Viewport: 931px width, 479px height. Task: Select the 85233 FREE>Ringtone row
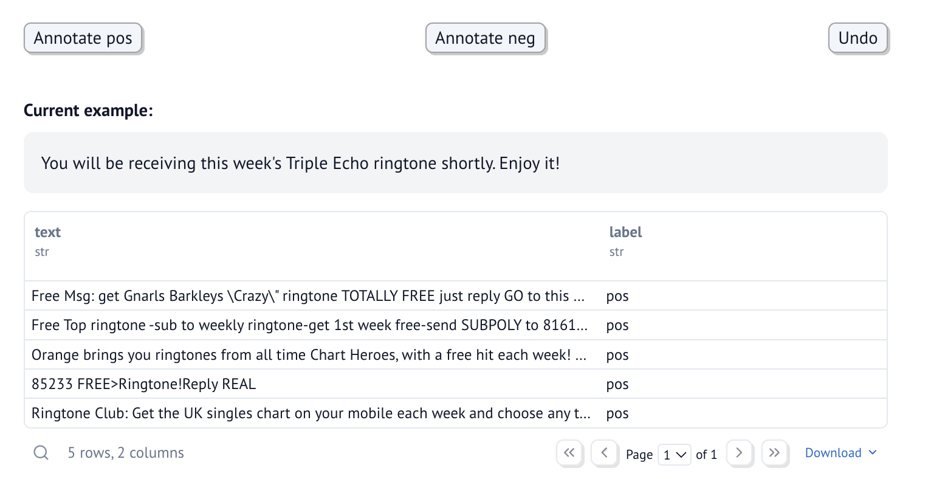(x=144, y=384)
